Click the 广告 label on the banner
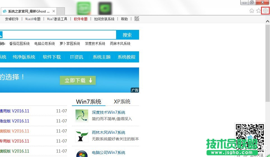The image size is (270, 157). click(x=135, y=90)
